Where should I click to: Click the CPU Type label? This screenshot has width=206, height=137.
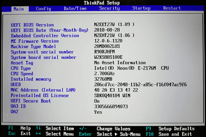[21, 68]
